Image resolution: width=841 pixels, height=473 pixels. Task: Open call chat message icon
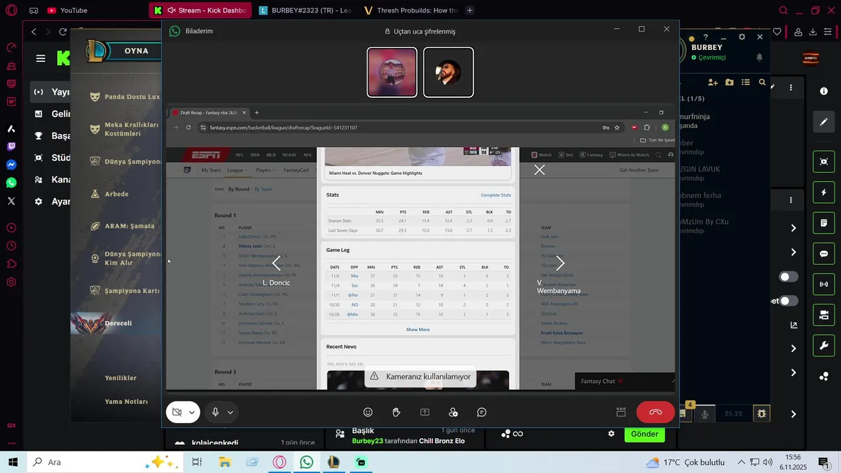(x=482, y=413)
